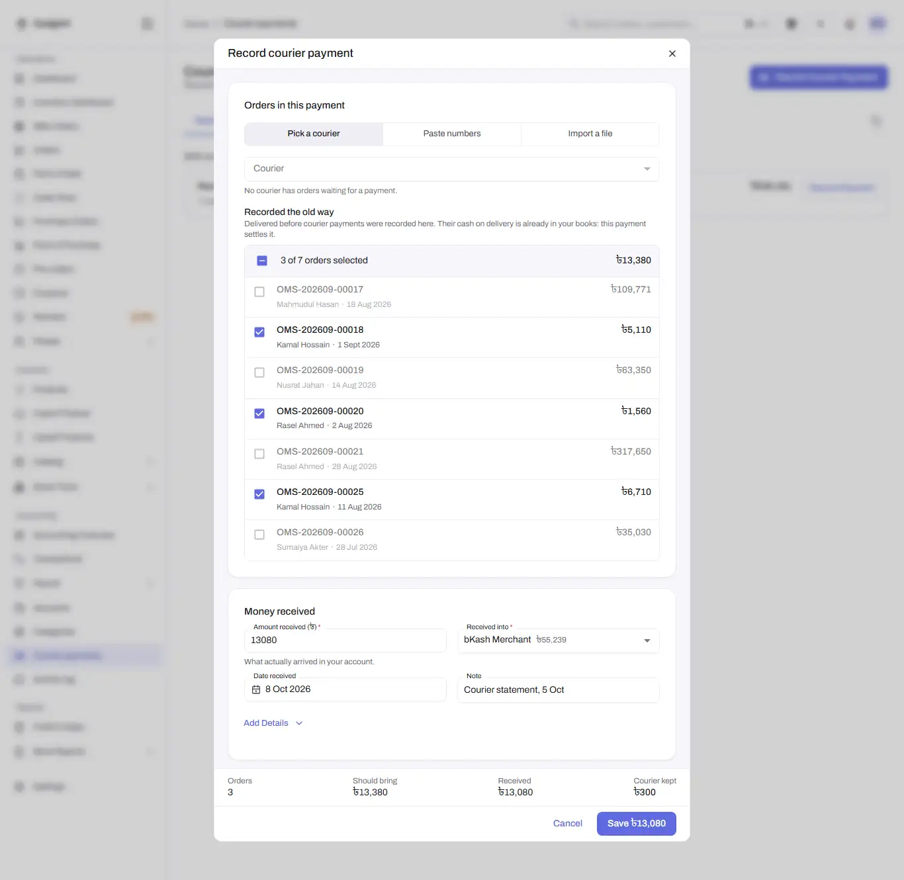
Task: Click the Received ৳13,080 footer value
Action: pyautogui.click(x=515, y=793)
